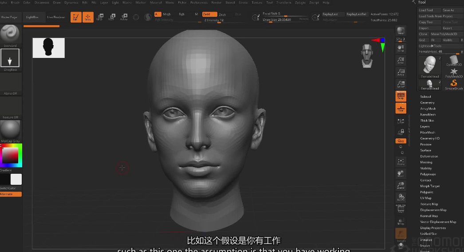Click the camera head view orientation gizmo
464x252 pixels.
click(x=367, y=56)
